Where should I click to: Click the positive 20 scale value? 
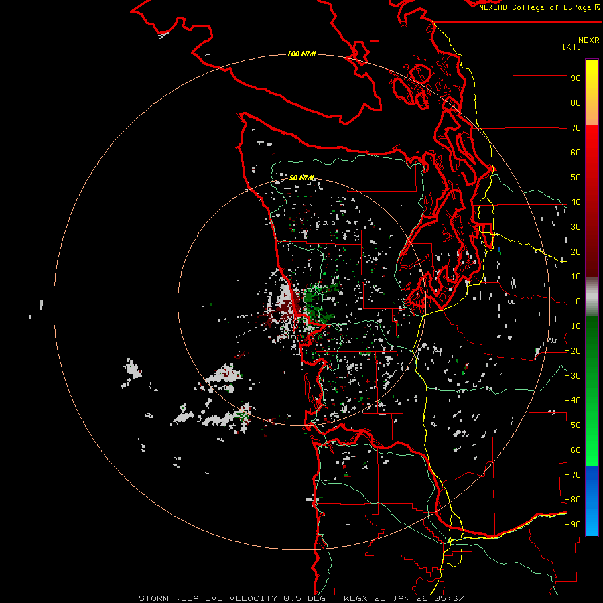pyautogui.click(x=576, y=252)
